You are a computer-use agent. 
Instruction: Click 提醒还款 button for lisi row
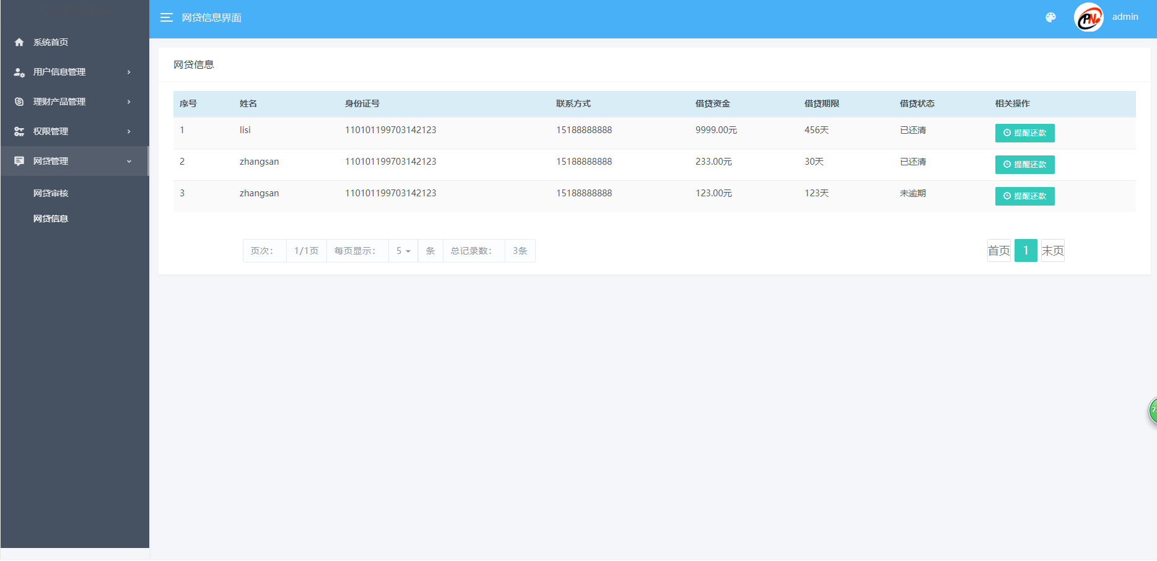click(1024, 133)
